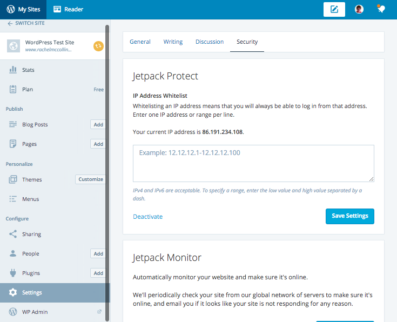Click Add next to People
Viewport: 397px width, 322px height.
pos(98,253)
